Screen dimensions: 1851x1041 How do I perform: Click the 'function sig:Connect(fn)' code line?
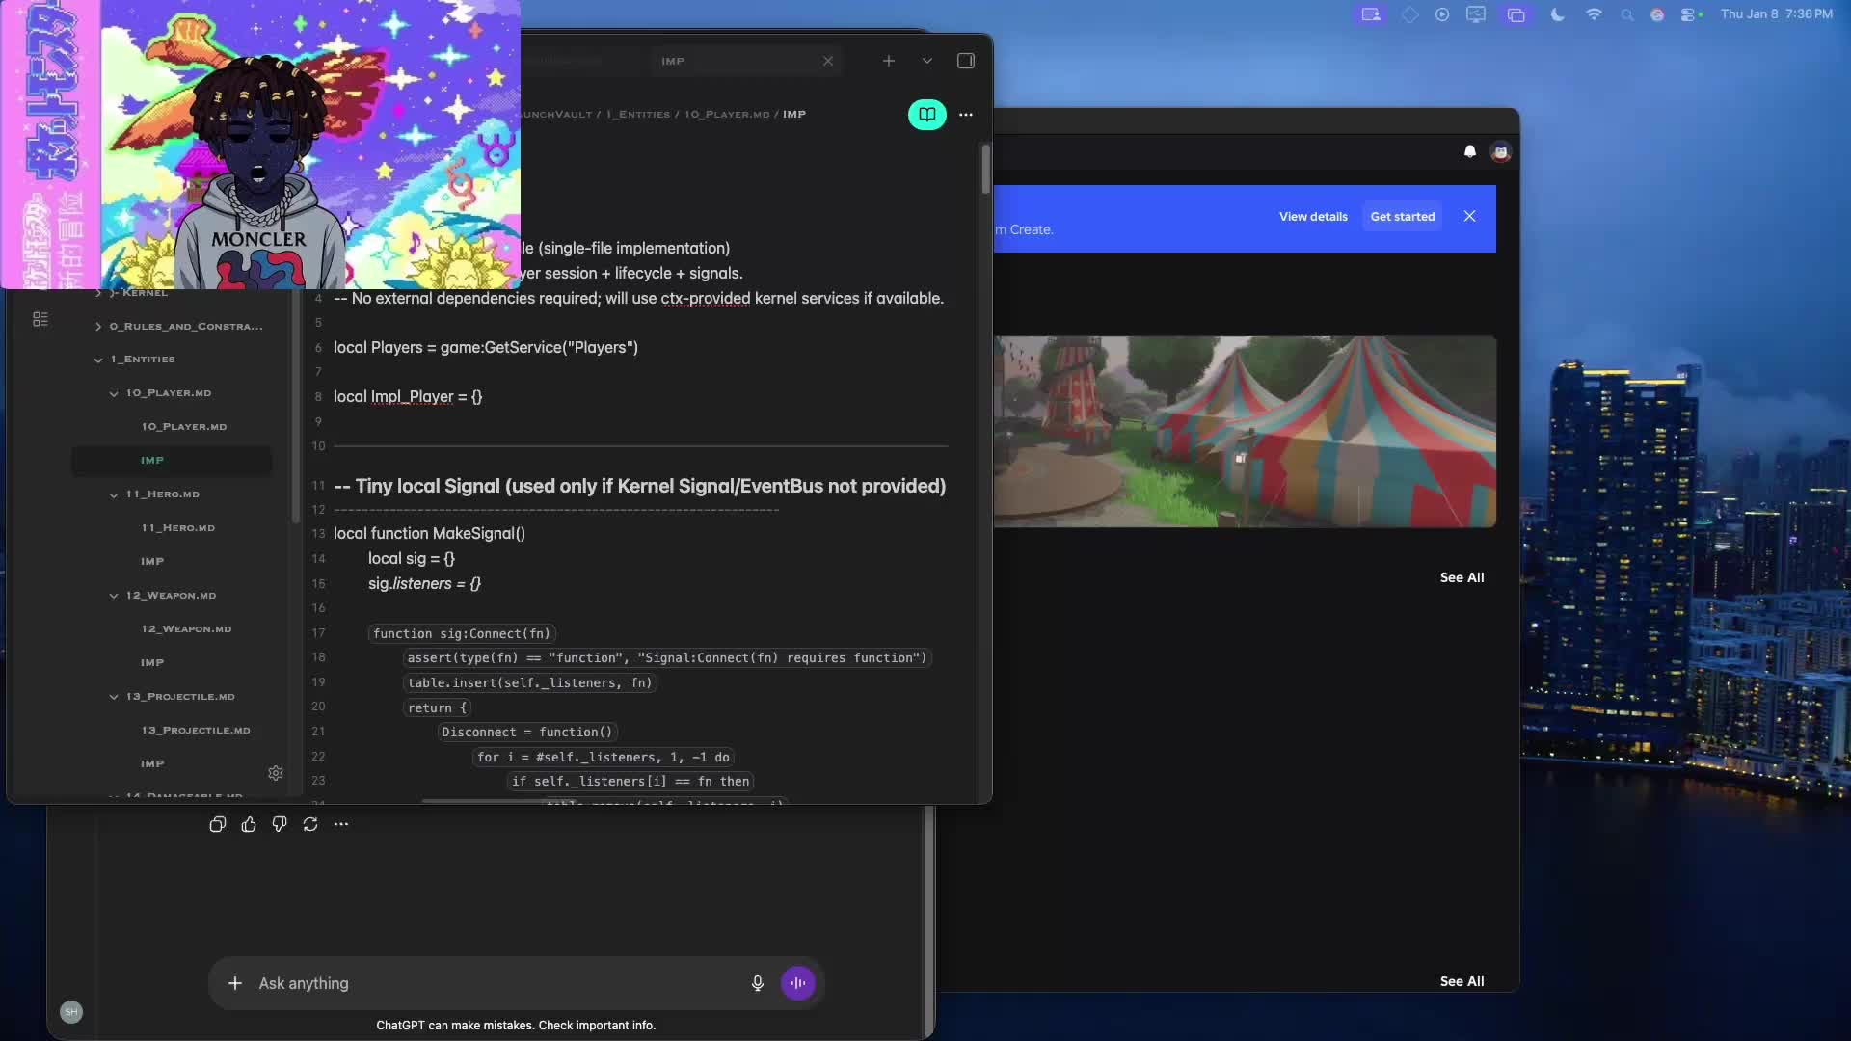462,633
